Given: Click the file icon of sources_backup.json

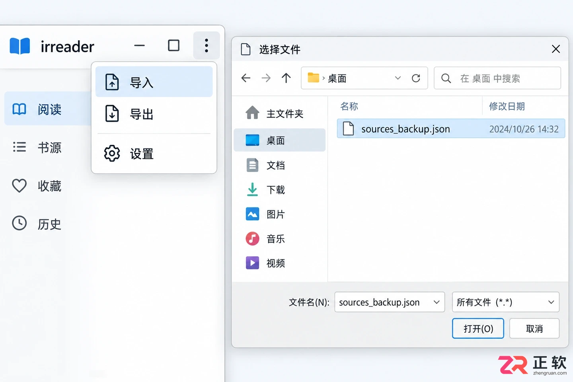Looking at the screenshot, I should click(x=348, y=129).
